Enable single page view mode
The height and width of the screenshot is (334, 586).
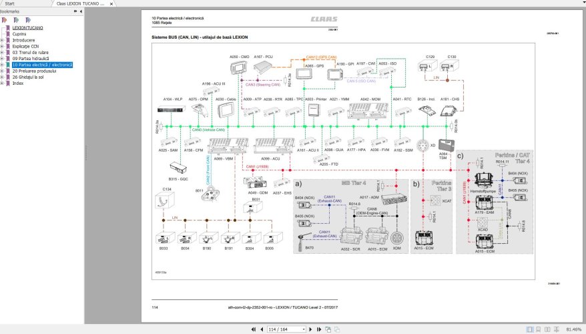[x=529, y=329]
